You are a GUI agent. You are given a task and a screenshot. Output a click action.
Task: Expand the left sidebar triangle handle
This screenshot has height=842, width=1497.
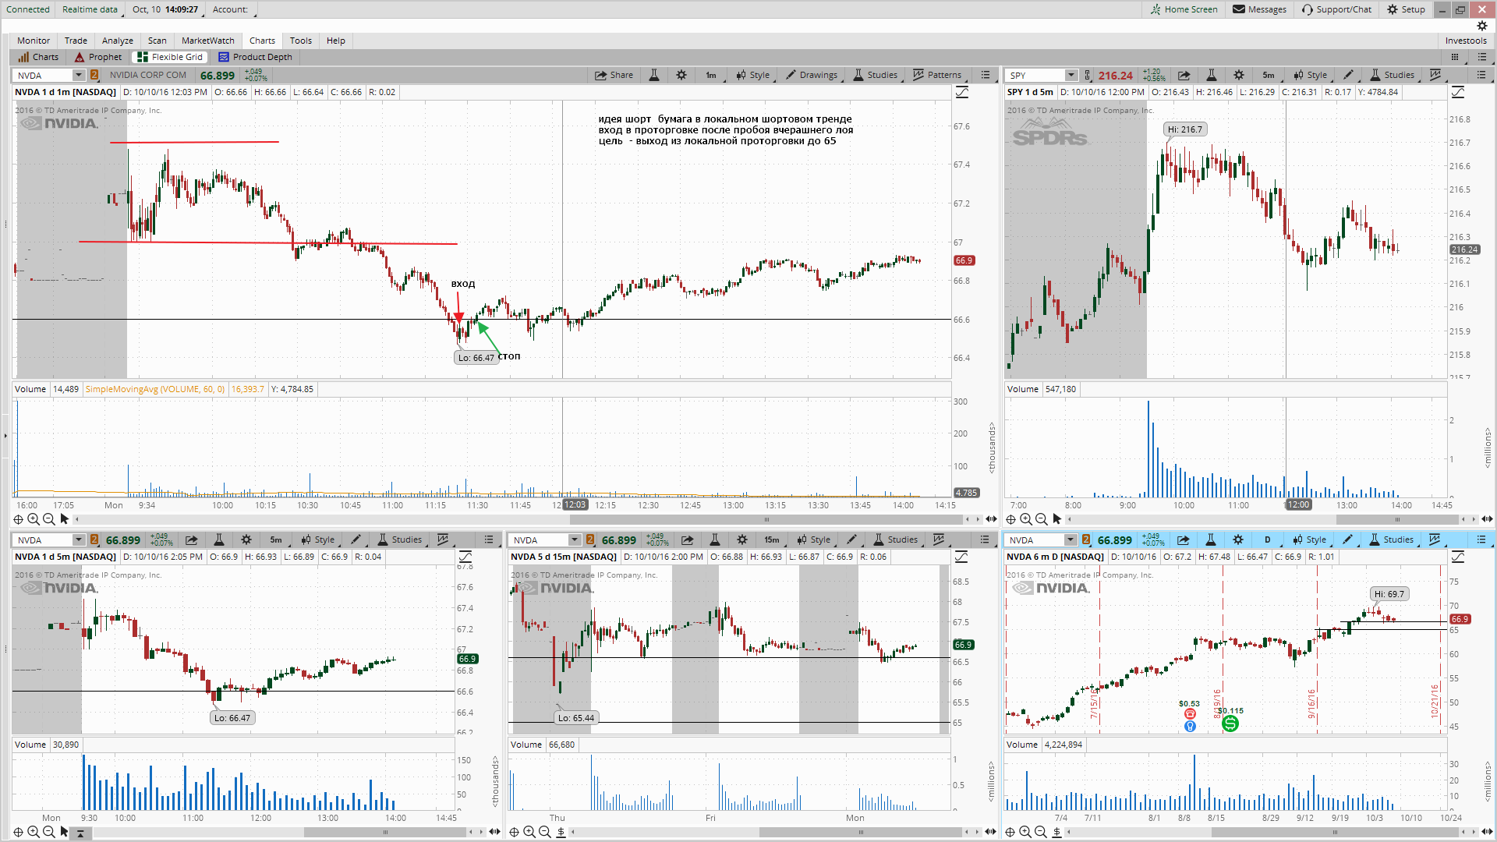[x=5, y=435]
